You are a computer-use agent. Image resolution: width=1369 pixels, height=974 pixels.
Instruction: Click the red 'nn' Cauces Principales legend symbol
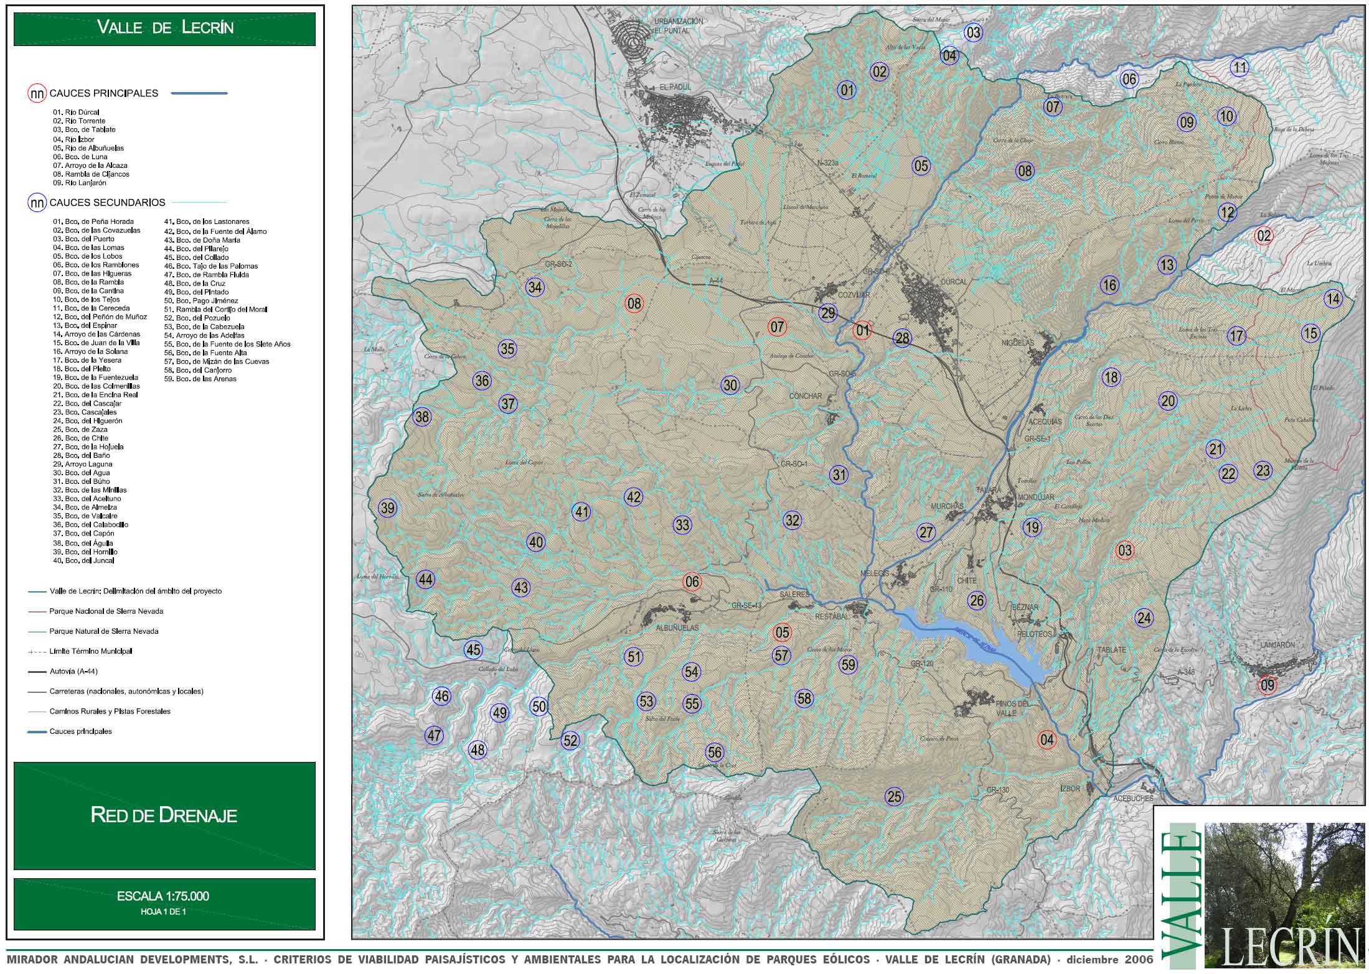pos(36,93)
